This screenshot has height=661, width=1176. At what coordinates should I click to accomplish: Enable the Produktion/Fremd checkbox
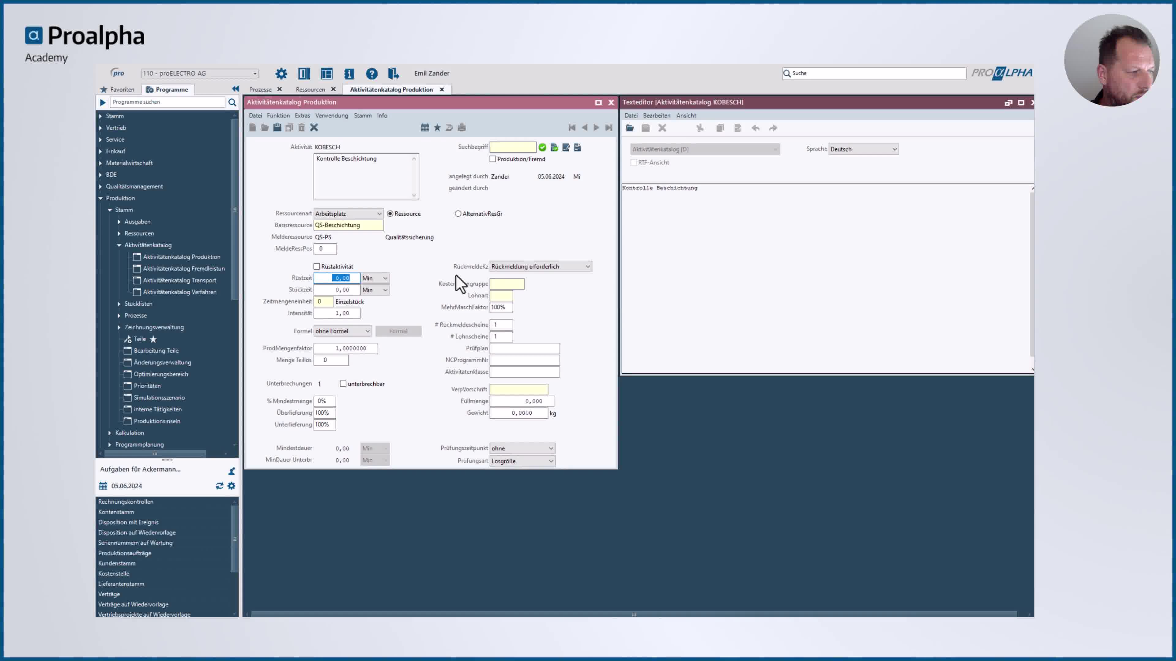493,159
